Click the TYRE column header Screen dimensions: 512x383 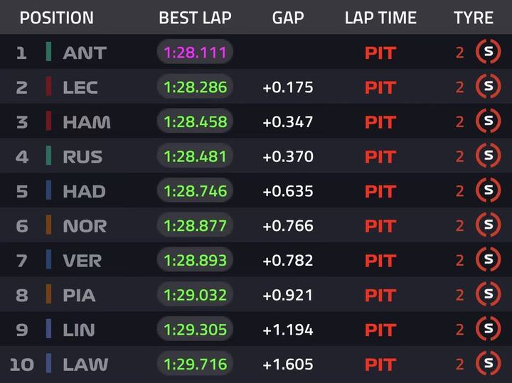point(474,18)
